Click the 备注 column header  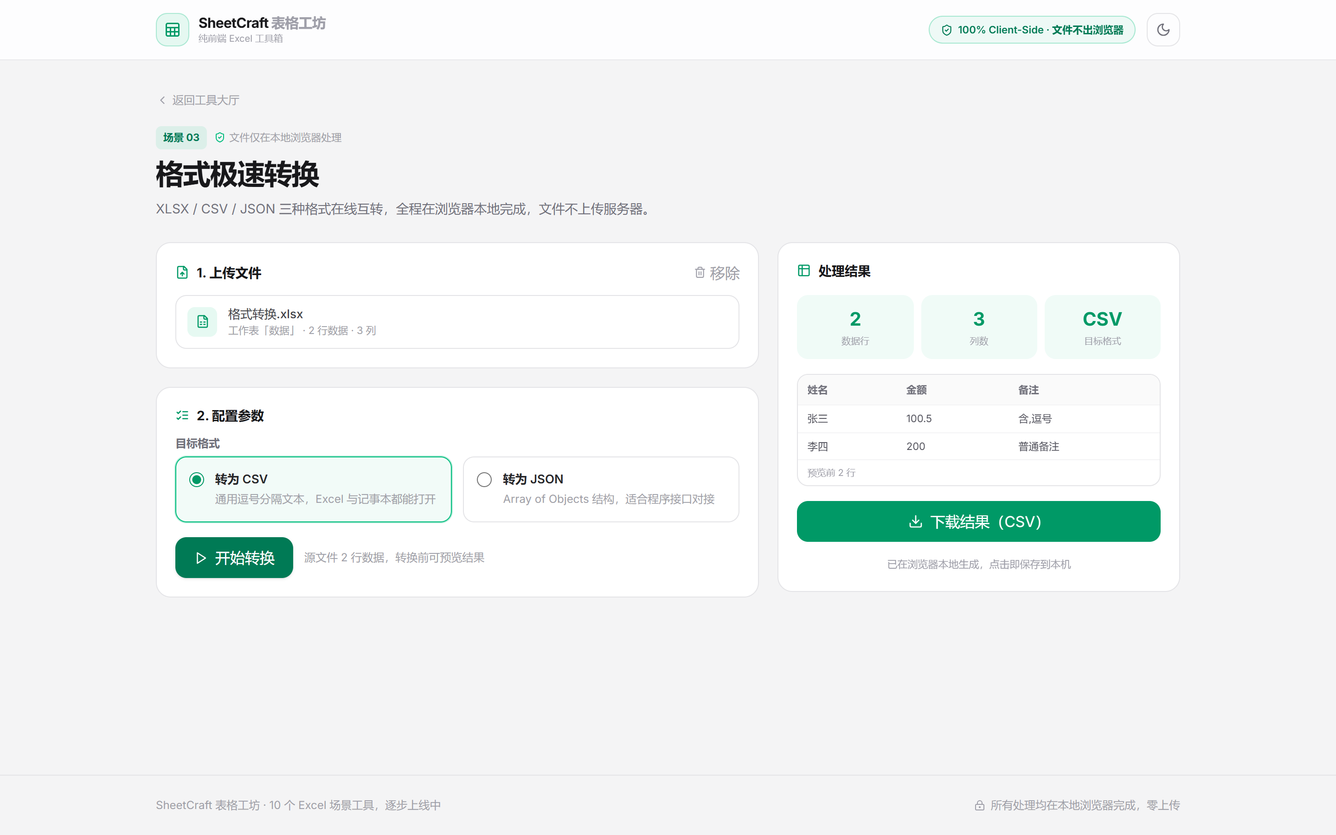pos(1028,390)
